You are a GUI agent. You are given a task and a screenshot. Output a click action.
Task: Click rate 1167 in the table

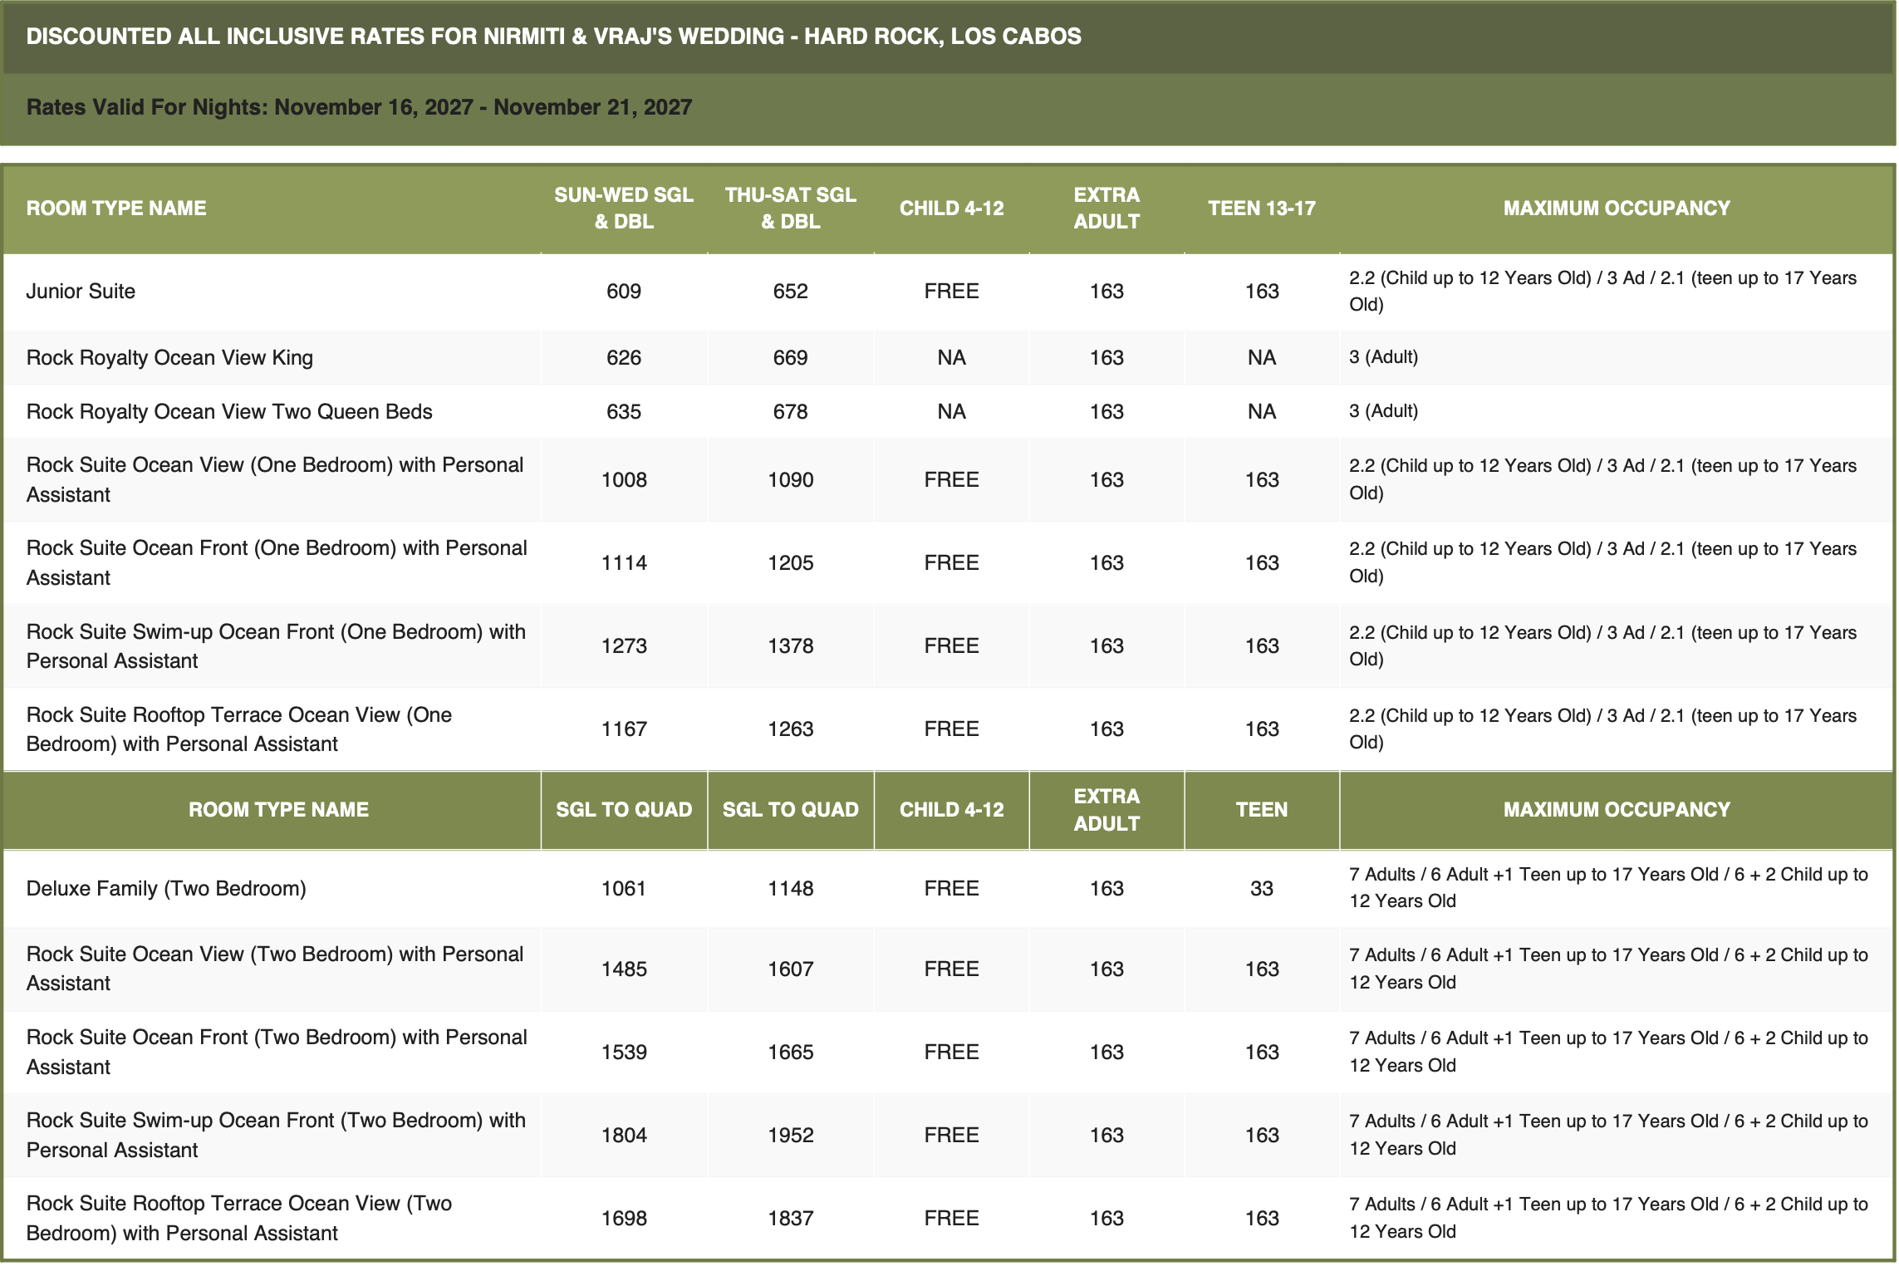click(624, 729)
